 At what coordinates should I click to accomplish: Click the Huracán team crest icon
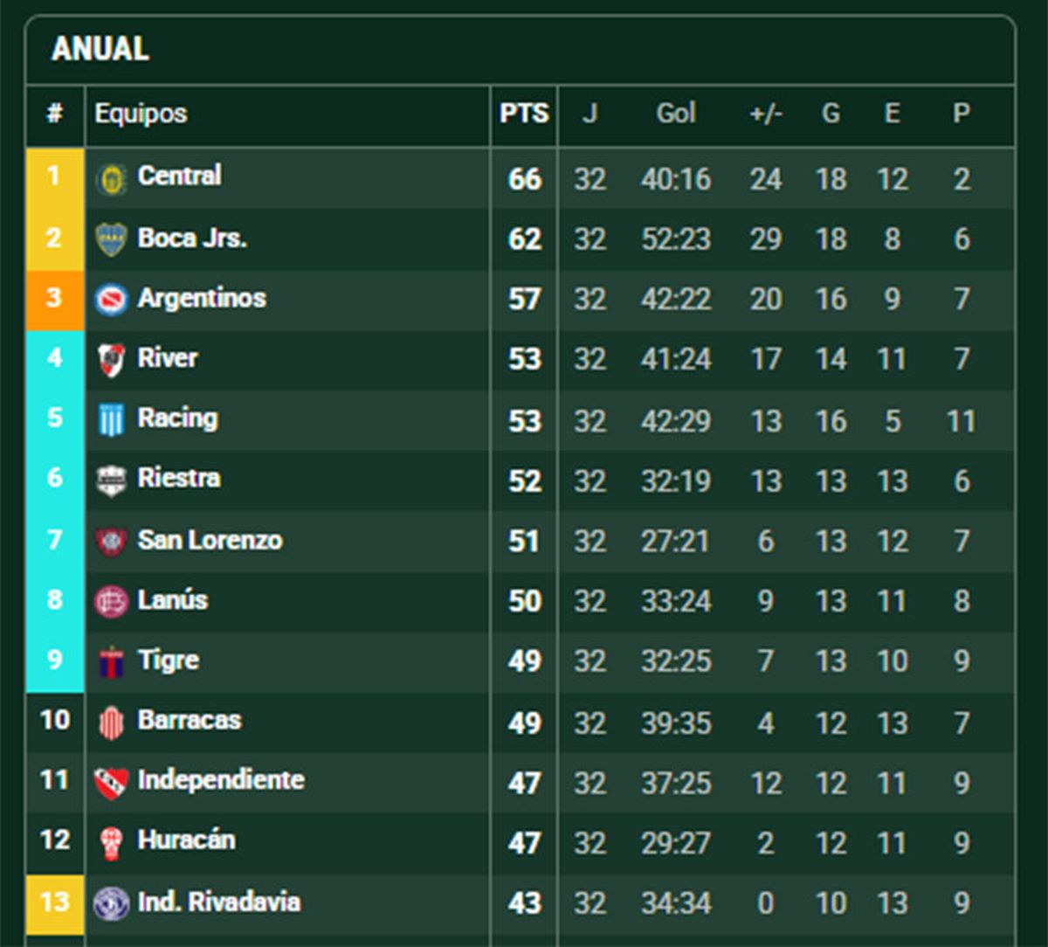coord(111,842)
